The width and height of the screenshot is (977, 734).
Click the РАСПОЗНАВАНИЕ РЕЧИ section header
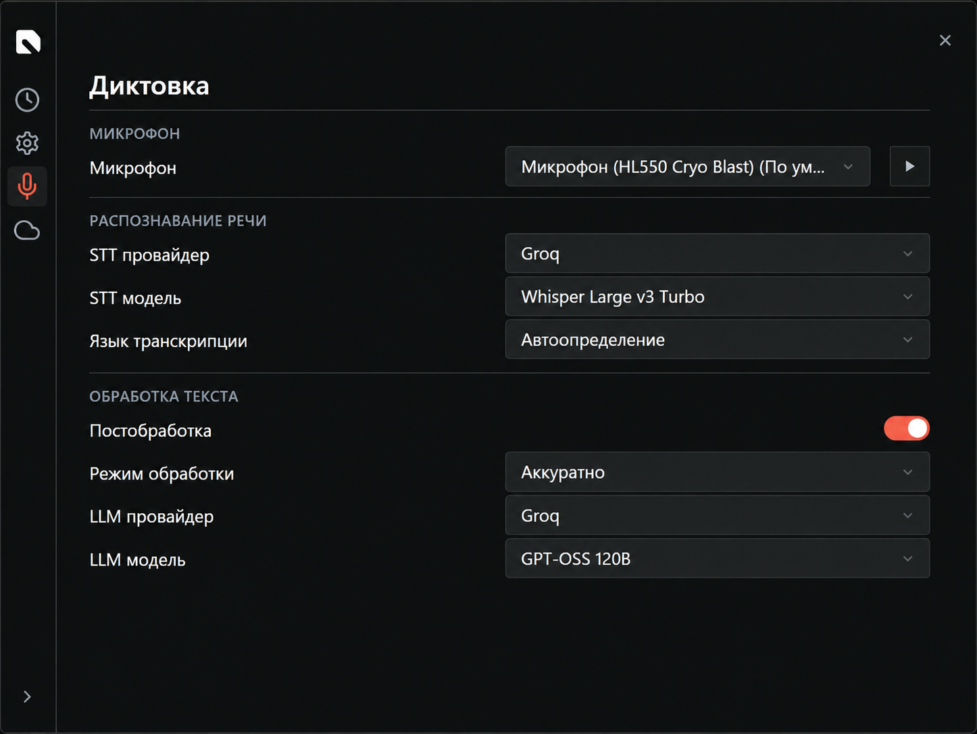178,221
